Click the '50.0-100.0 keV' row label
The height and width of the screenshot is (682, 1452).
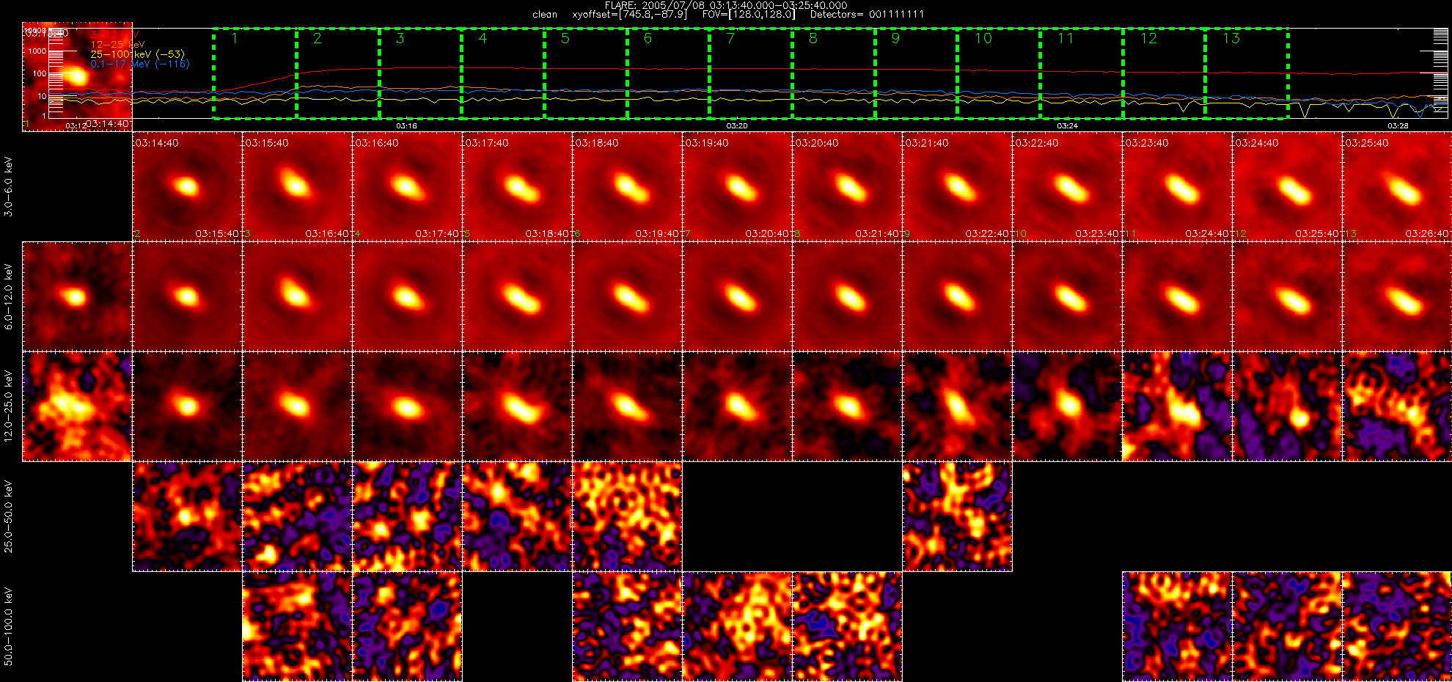pos(9,626)
